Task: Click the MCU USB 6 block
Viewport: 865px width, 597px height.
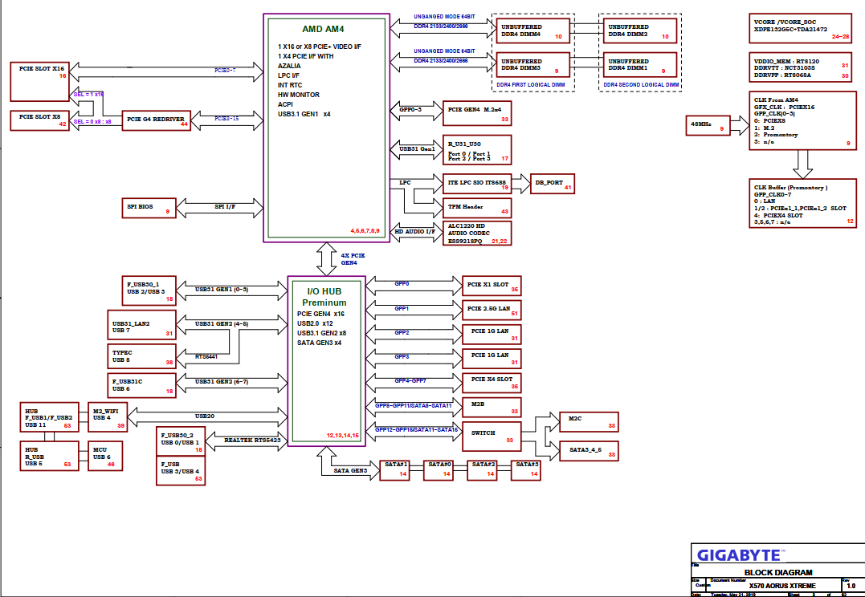Action: point(105,456)
